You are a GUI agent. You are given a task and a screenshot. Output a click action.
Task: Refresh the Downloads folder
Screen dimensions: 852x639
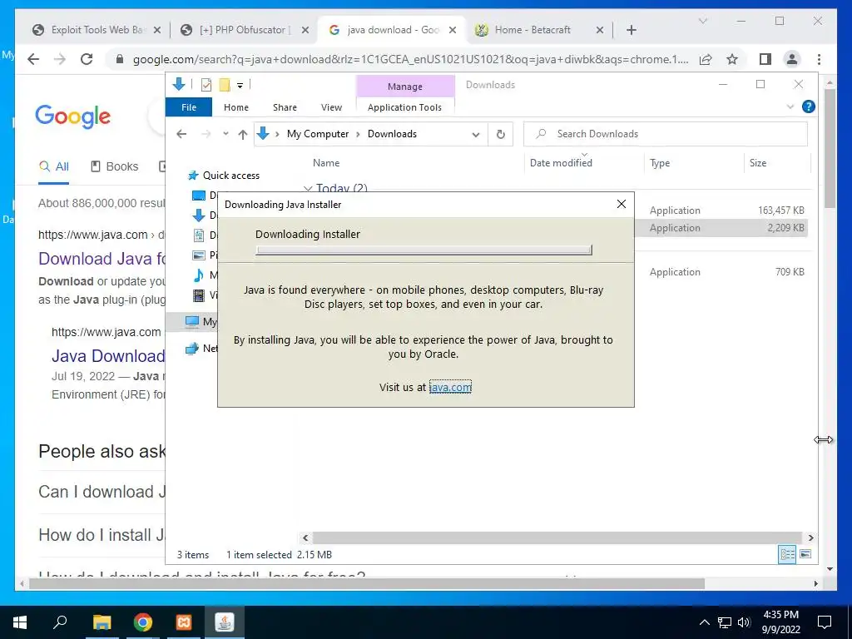(501, 134)
